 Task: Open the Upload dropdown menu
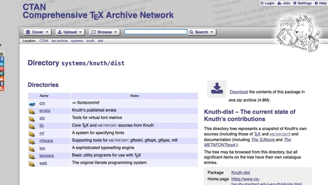(70, 32)
